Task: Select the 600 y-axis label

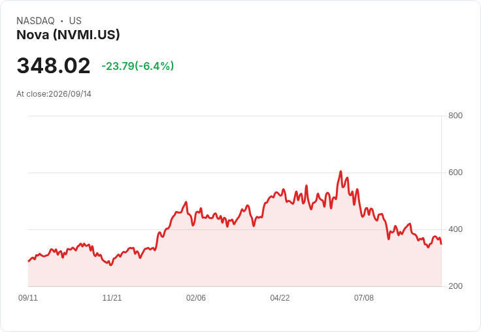Action: [456, 173]
